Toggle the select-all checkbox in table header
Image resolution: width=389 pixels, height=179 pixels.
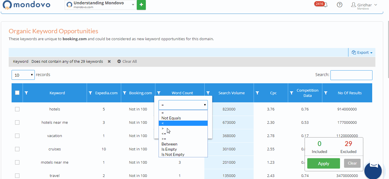[x=17, y=93]
